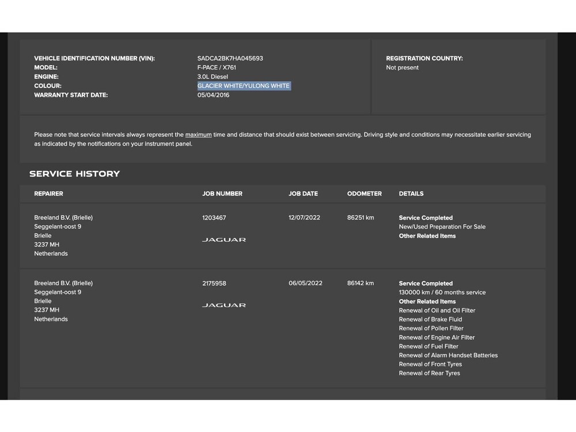Click the JOB NUMBER column header
Screen dimensions: 576x432
pyautogui.click(x=222, y=194)
